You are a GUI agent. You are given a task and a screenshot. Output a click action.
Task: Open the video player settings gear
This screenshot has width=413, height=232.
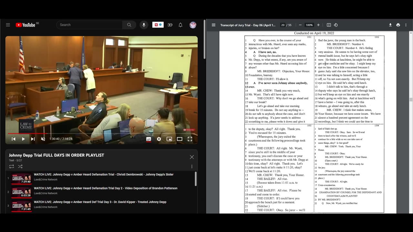[x=159, y=139]
